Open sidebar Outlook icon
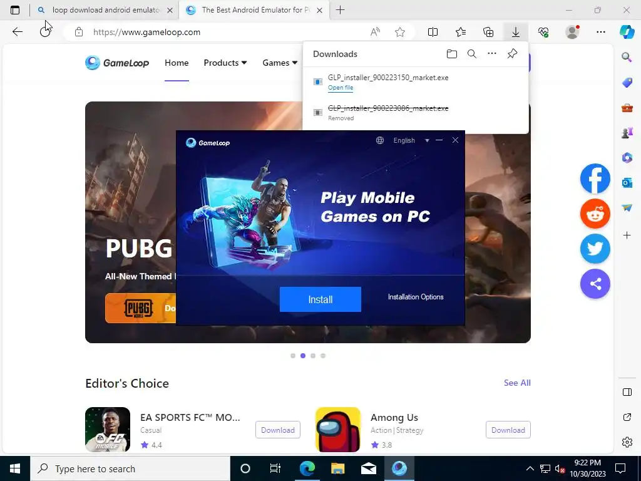The height and width of the screenshot is (481, 641). [627, 183]
